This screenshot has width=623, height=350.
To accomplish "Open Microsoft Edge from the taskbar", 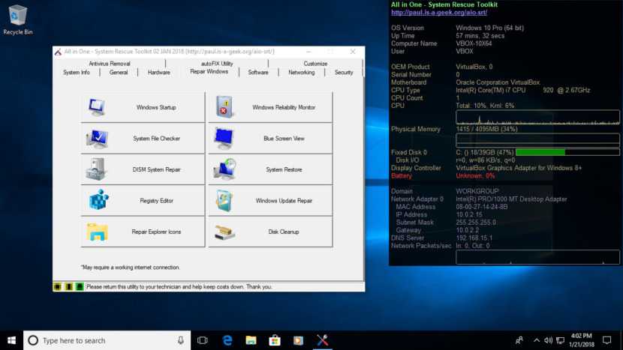I will coord(227,340).
